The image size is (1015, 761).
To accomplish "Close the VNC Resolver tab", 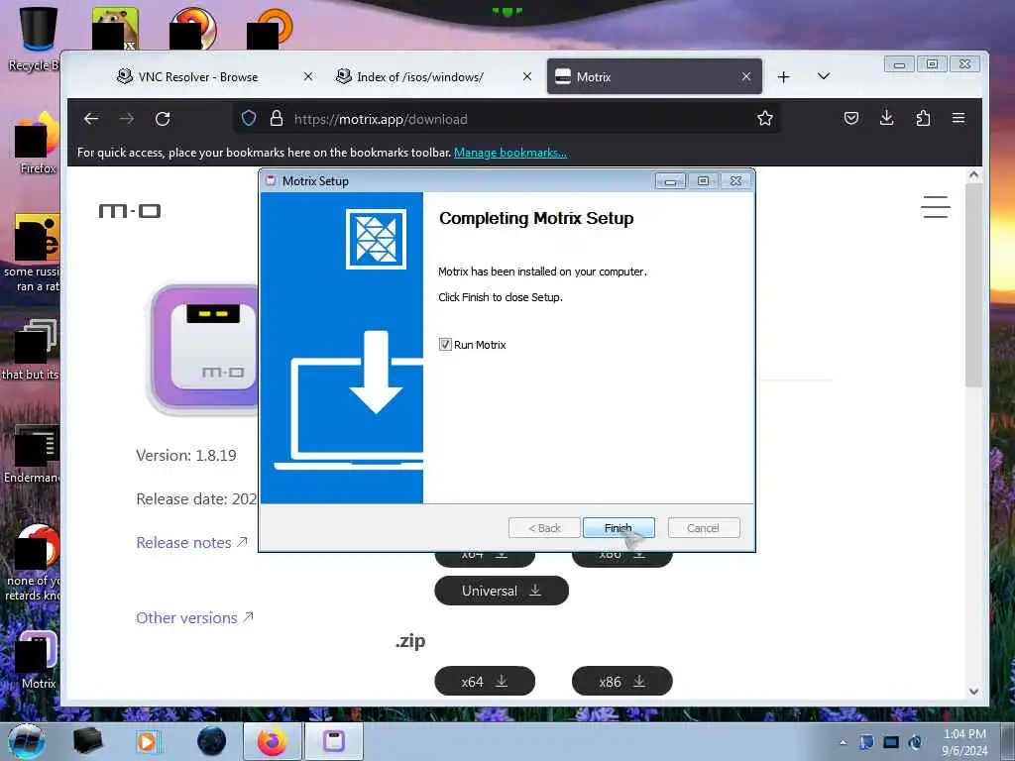I will click(x=308, y=76).
